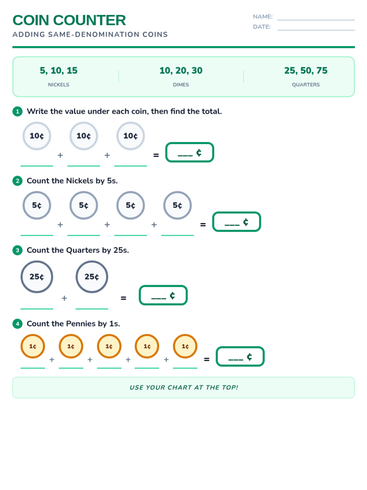The image size is (367, 490).
Task: Click the NAME line field
Action: tap(316, 17)
